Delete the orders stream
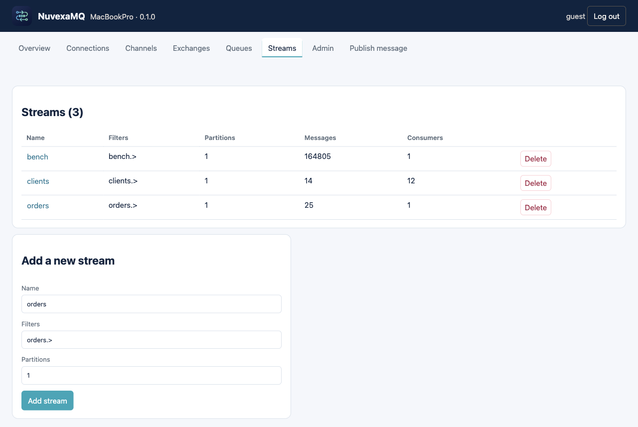This screenshot has height=427, width=638. 536,208
